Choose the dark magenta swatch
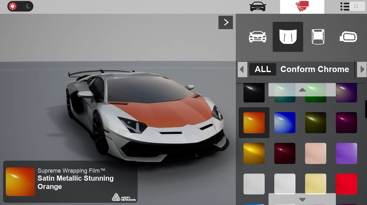Viewport: 367px width, 205px height. pos(346,123)
